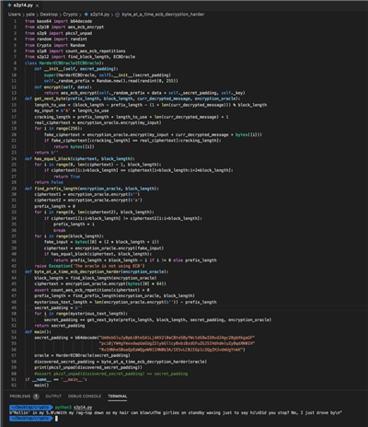Viewport: 368px width, 427px height.
Task: Expand the Users breadcrumb segment
Action: click(x=15, y=15)
